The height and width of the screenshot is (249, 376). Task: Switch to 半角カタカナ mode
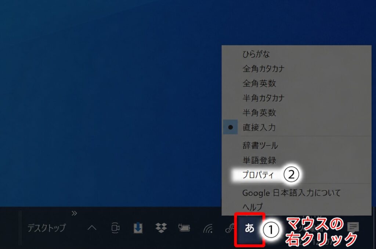point(297,98)
